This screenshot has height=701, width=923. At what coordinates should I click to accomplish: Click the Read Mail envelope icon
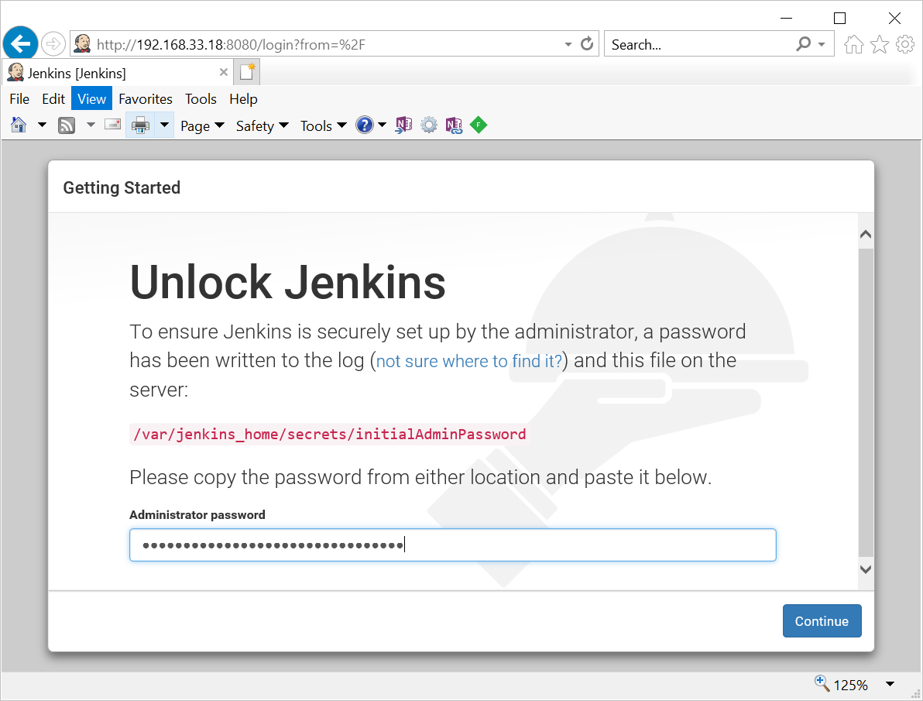click(x=113, y=125)
